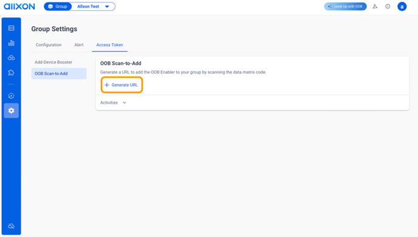Click the crossed-out cloud icon at sidebar bottom
418x237 pixels.
point(11,226)
